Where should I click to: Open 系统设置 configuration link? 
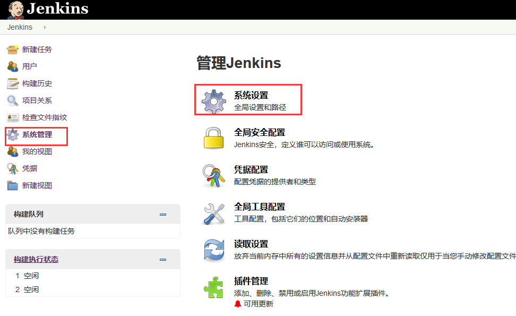click(x=251, y=96)
